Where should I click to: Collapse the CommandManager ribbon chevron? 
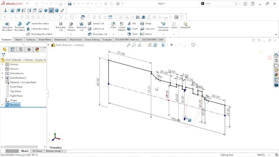[276, 34]
